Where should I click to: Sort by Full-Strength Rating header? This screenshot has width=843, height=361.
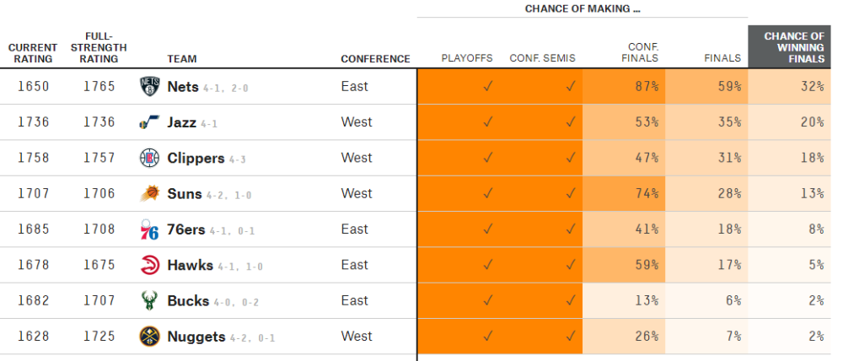click(x=99, y=48)
